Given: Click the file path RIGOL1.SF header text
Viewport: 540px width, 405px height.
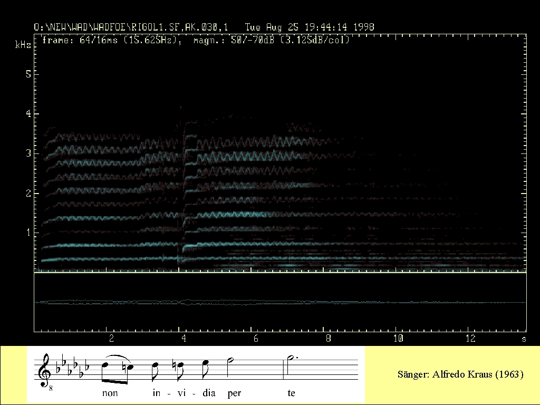Looking at the screenshot, I should tap(136, 27).
